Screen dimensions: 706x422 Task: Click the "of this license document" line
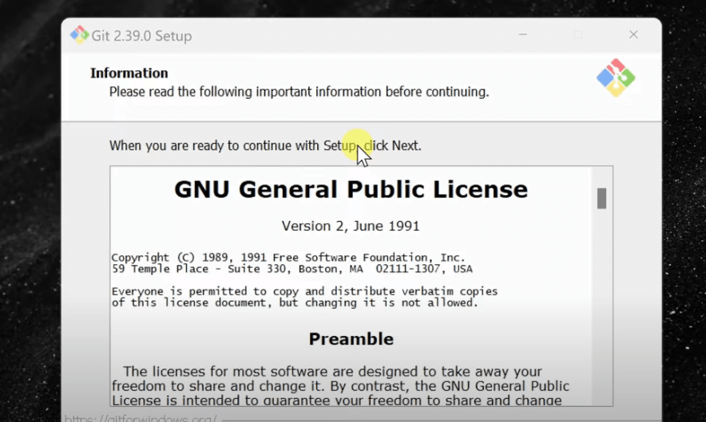pos(295,302)
